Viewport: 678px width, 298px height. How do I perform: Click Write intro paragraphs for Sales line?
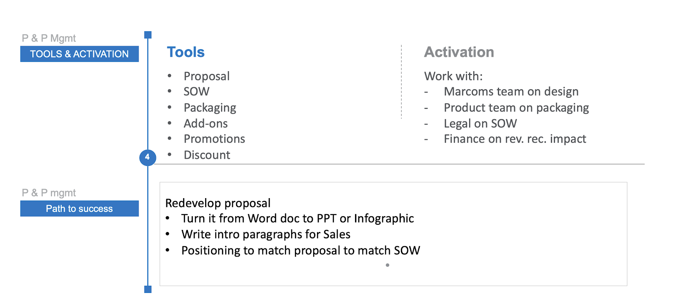pos(266,235)
